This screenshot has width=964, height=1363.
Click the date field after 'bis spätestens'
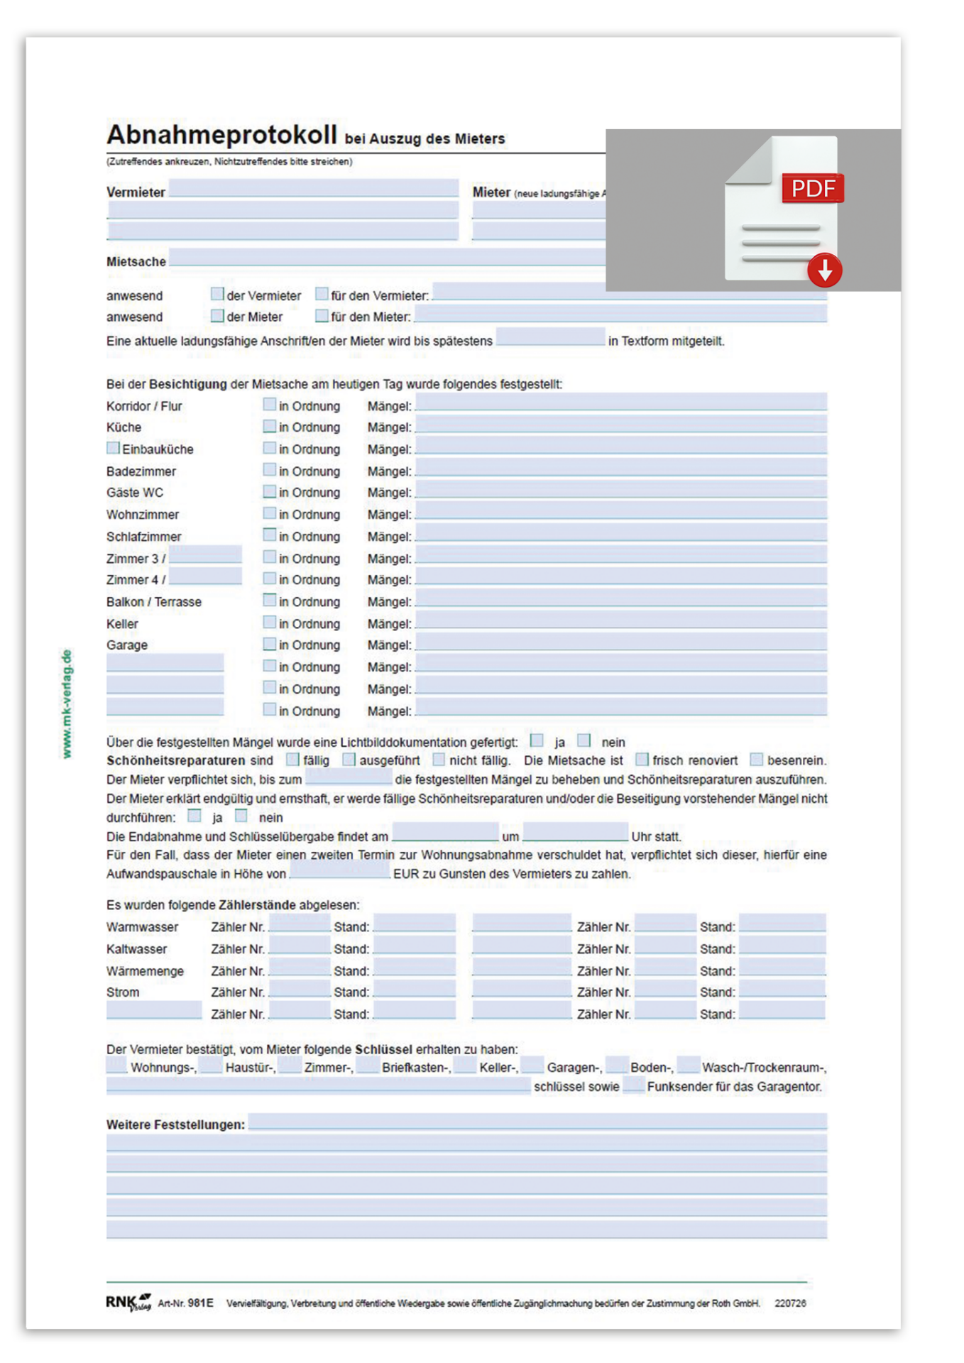pos(550,336)
